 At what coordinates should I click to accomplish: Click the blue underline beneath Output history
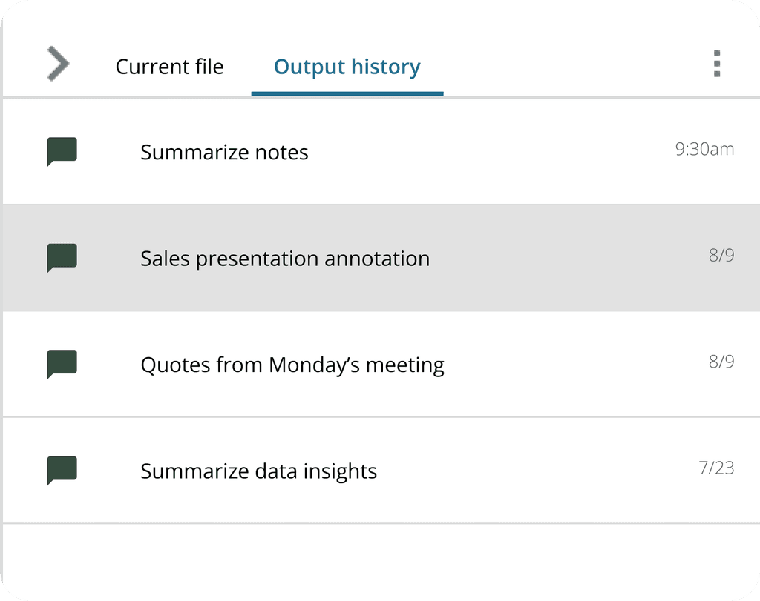pyautogui.click(x=347, y=93)
